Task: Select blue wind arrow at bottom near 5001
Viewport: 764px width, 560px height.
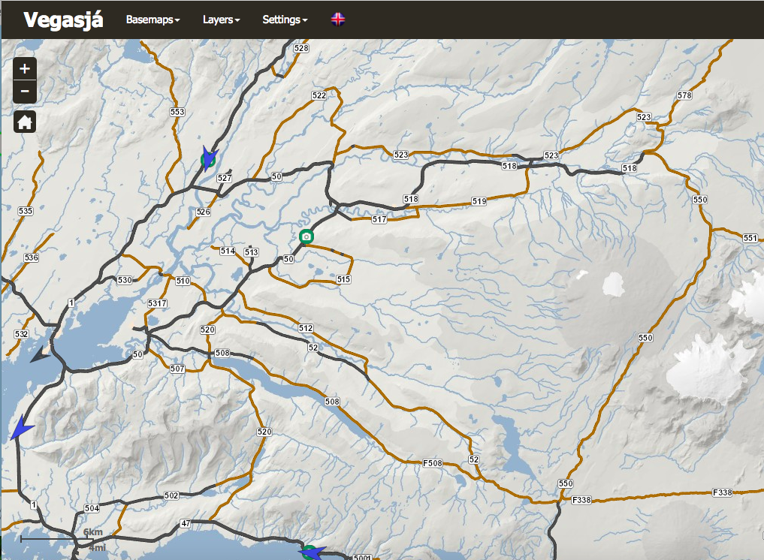Action: coord(312,552)
